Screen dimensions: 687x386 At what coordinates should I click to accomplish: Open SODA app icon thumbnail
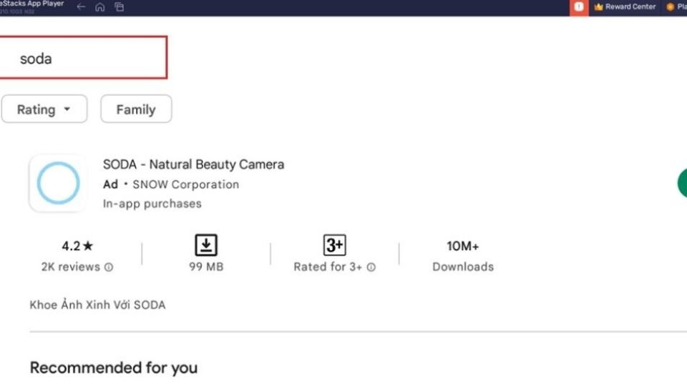tap(58, 184)
